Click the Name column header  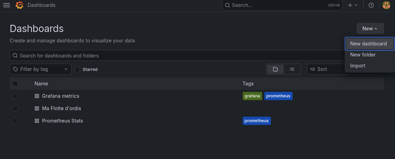point(41,84)
